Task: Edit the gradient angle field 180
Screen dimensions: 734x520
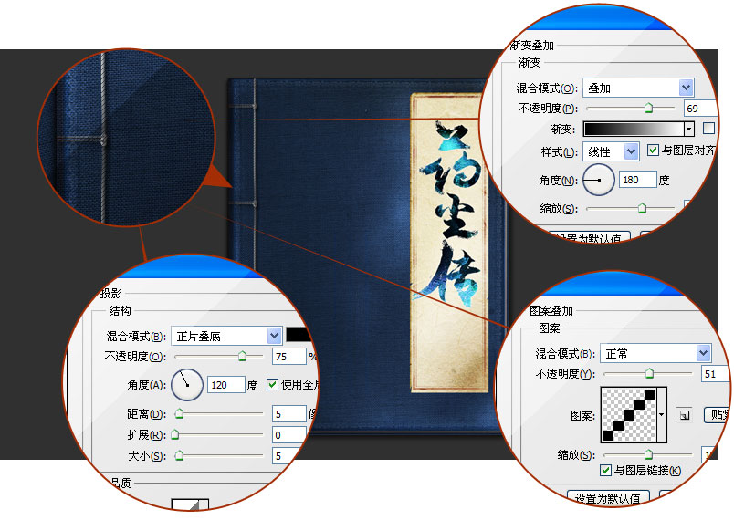Action: click(637, 180)
